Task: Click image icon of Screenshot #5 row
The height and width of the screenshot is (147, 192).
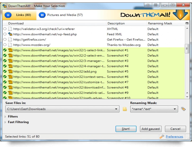Action: pyautogui.click(x=10, y=72)
